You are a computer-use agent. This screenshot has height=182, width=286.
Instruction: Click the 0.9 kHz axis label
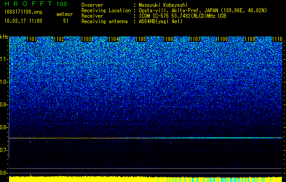(4, 105)
